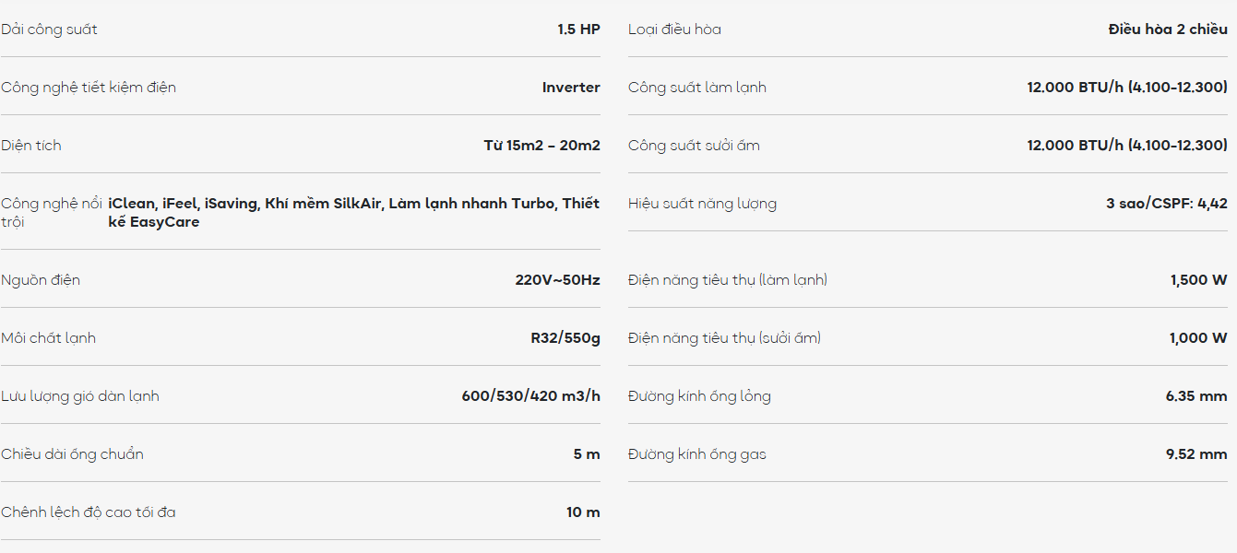
Task: Click the "Điện năng tiêu thụ (sưởi ấm)" label
Action: (724, 338)
